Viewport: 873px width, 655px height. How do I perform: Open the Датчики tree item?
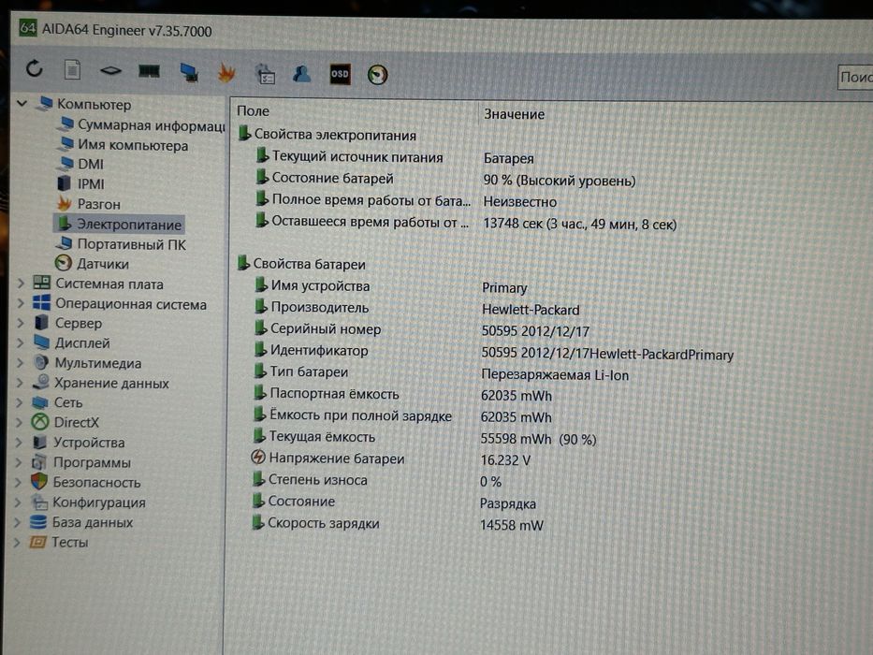point(92,264)
